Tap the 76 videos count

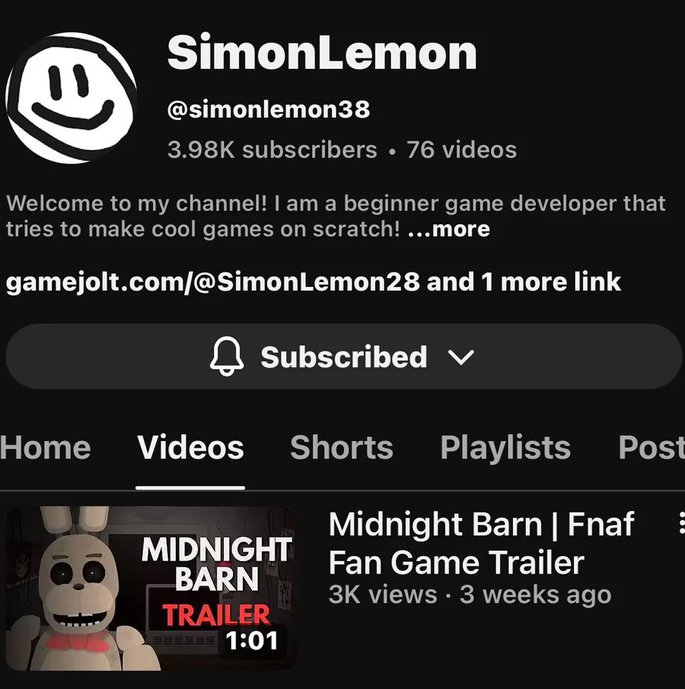pos(462,150)
